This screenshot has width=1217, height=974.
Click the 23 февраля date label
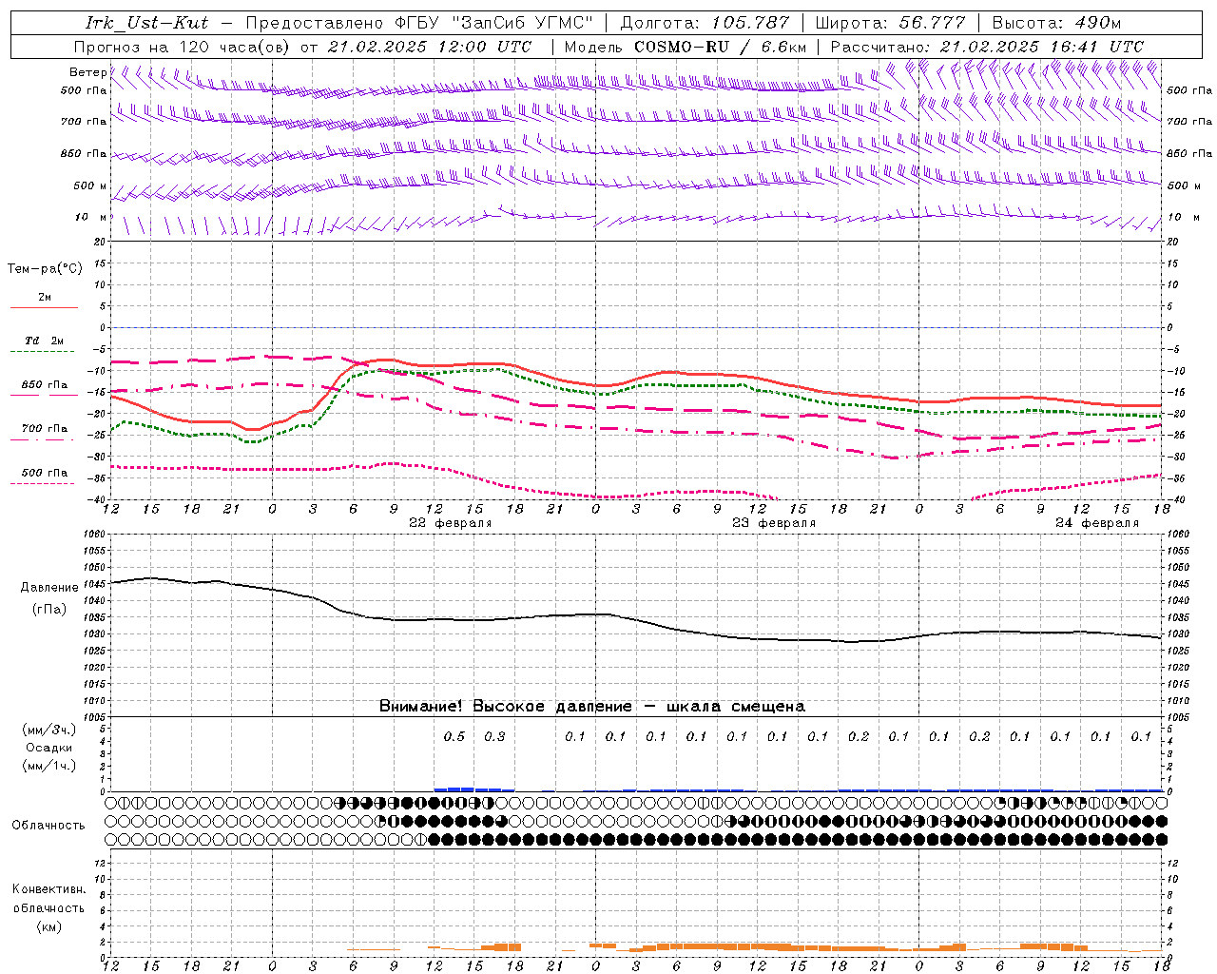[x=774, y=523]
